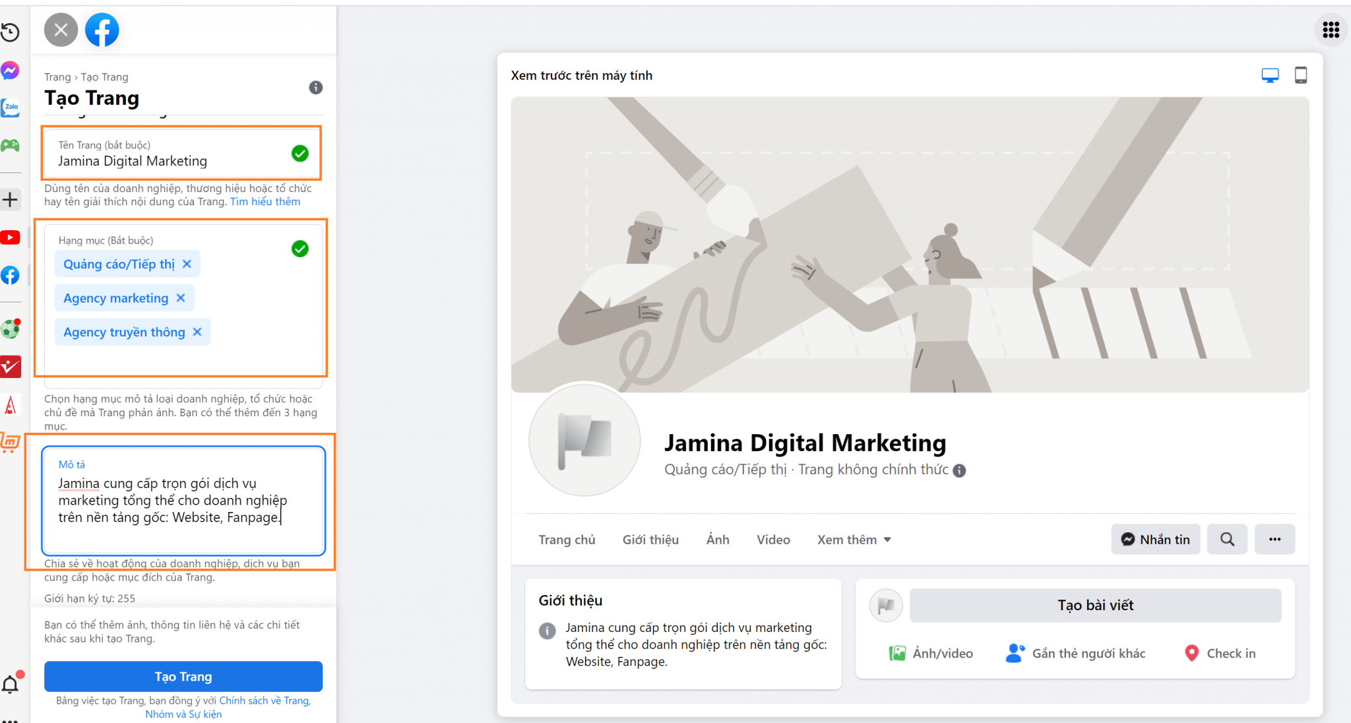Select the Facebook icon in the sidebar

11,275
